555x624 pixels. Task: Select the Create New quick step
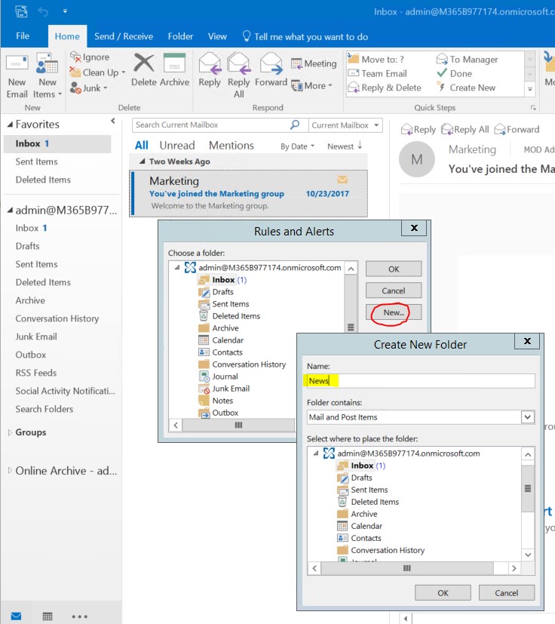466,88
